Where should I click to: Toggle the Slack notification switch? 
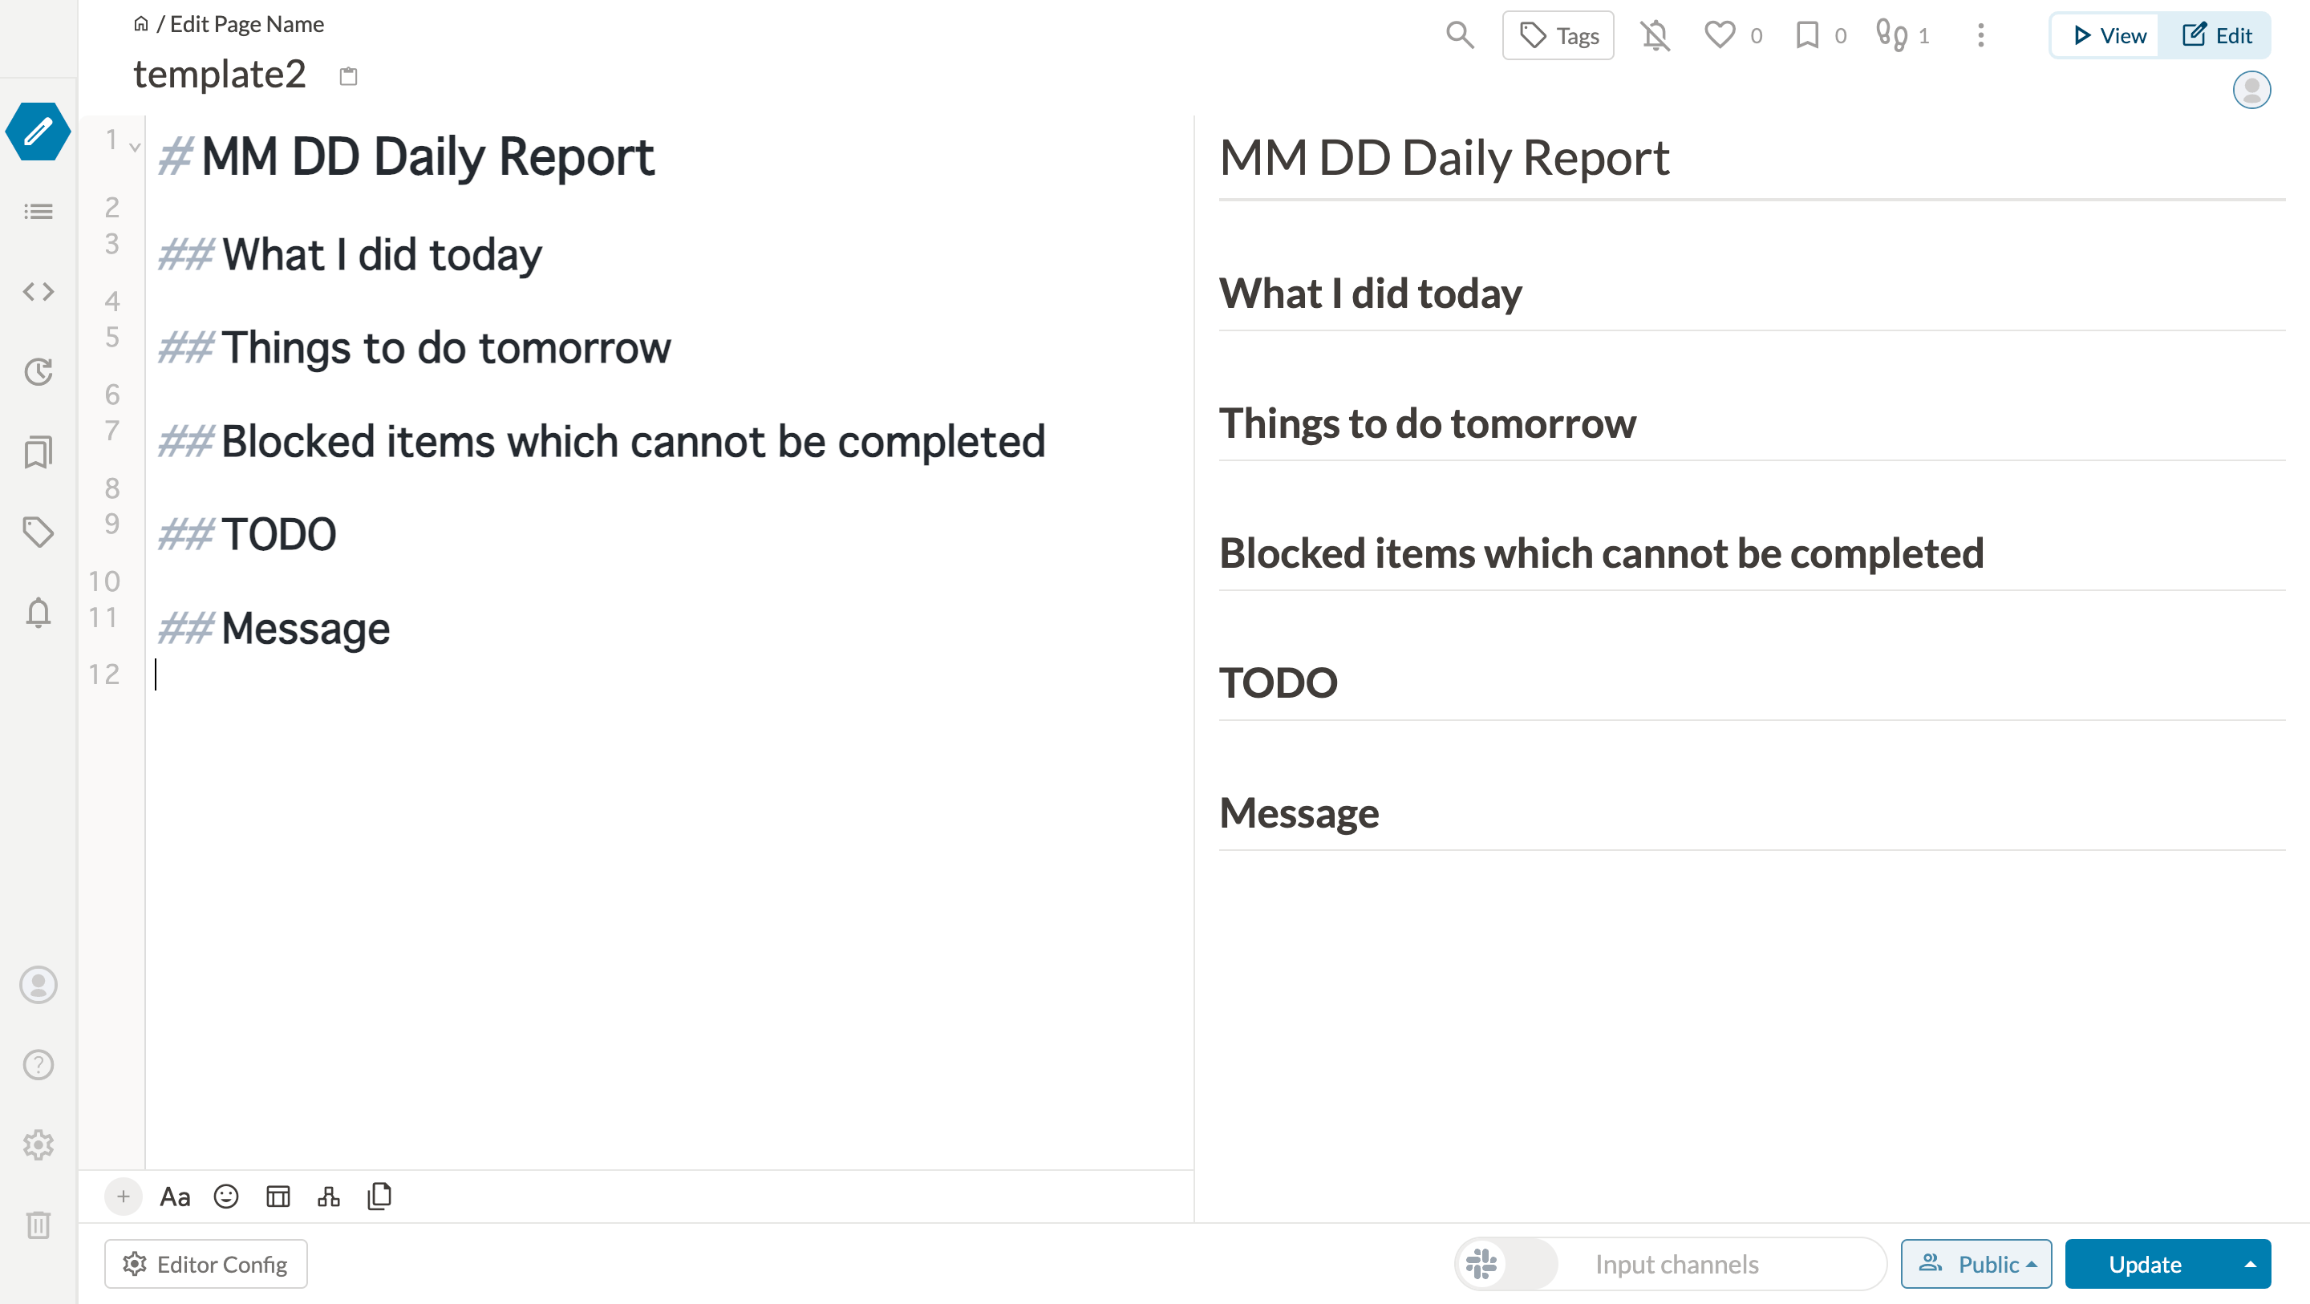point(1506,1265)
